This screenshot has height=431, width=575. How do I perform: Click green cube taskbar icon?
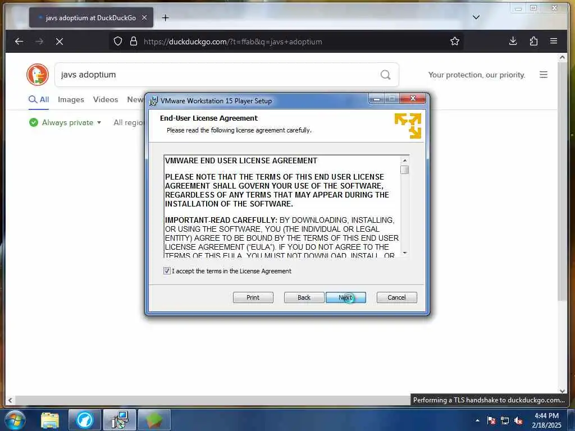[x=154, y=420]
